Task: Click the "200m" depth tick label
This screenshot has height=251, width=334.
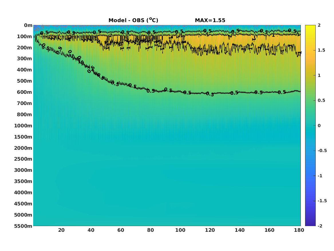Action: click(x=25, y=48)
